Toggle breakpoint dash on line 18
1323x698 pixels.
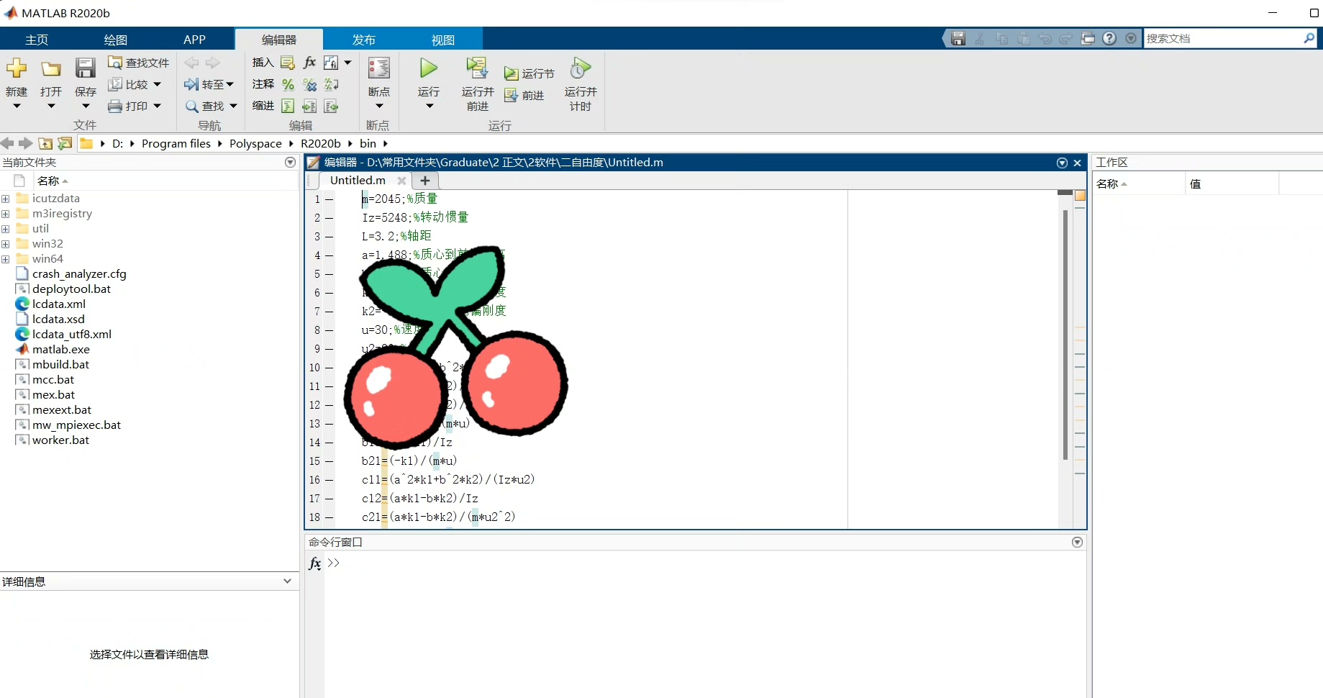tap(329, 517)
